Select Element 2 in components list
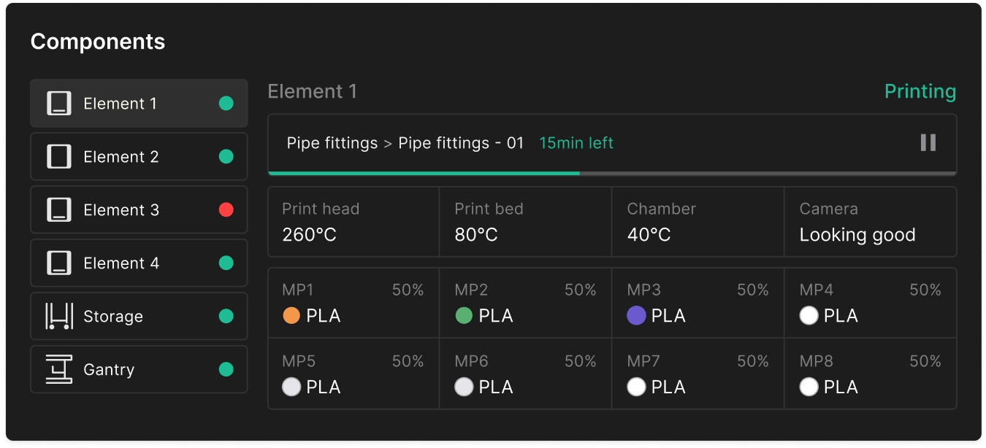Viewport: 986px width, 448px height. tap(139, 157)
